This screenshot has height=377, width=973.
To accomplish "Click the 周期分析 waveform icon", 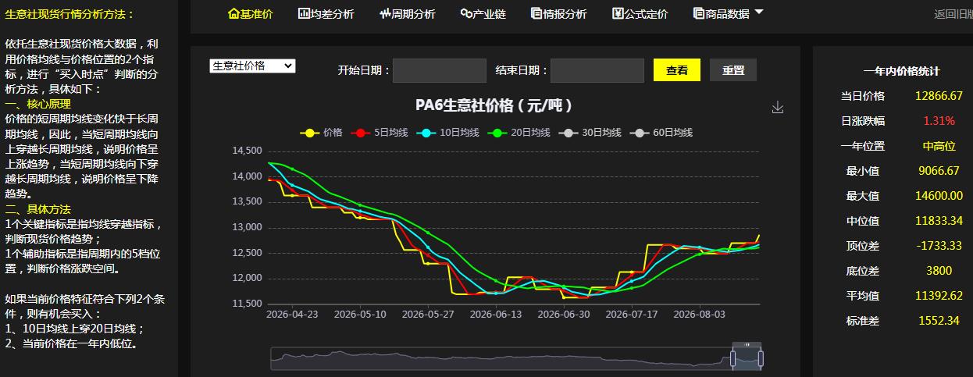I will click(x=386, y=13).
